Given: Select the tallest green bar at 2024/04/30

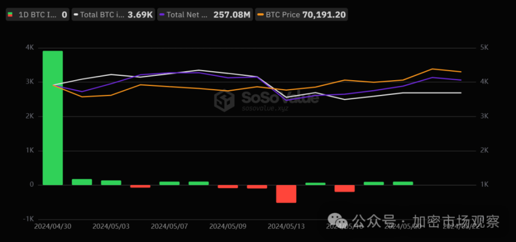Looking at the screenshot, I should point(53,118).
